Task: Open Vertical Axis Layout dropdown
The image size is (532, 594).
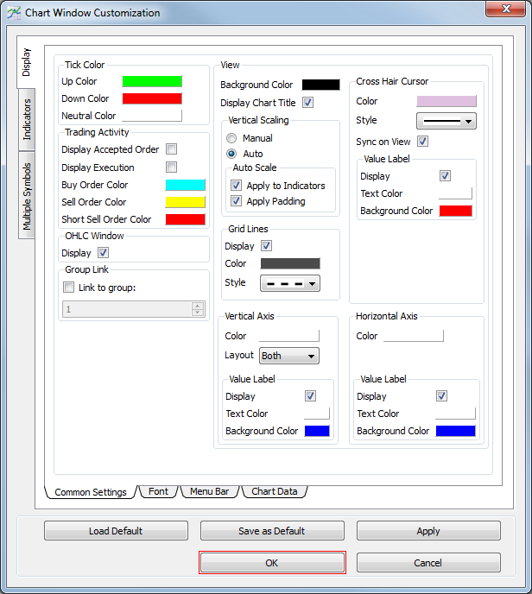Action: tap(289, 356)
